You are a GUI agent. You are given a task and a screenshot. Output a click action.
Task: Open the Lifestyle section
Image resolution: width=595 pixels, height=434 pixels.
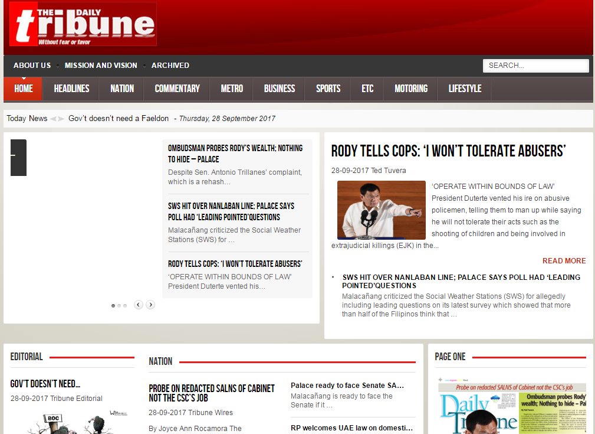[x=465, y=89]
